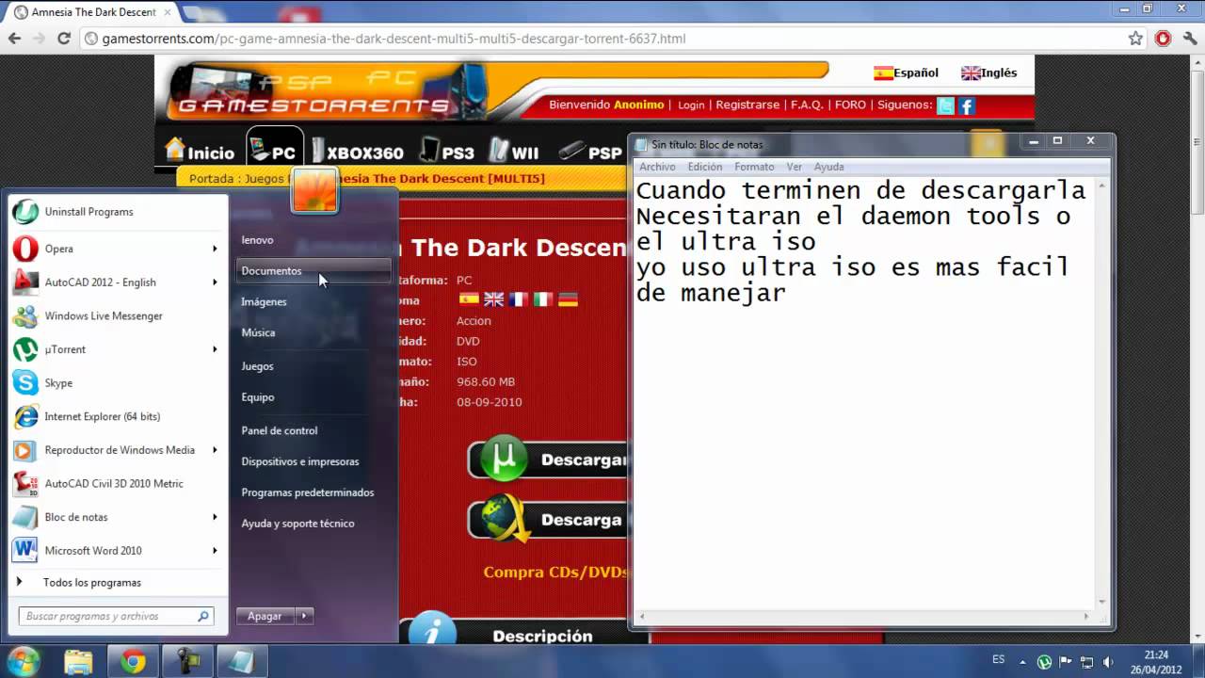This screenshot has height=678, width=1205.
Task: Open Ayuda y soporte técnico
Action: 297,524
